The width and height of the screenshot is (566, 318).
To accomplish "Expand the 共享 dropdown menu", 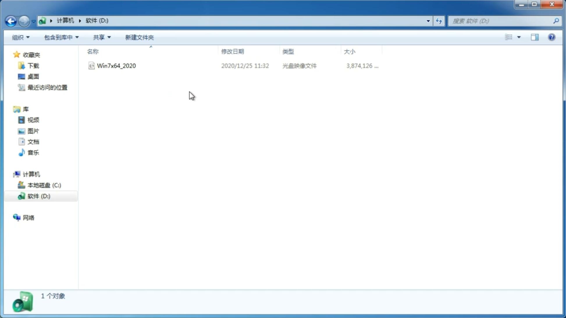I will [x=102, y=37].
